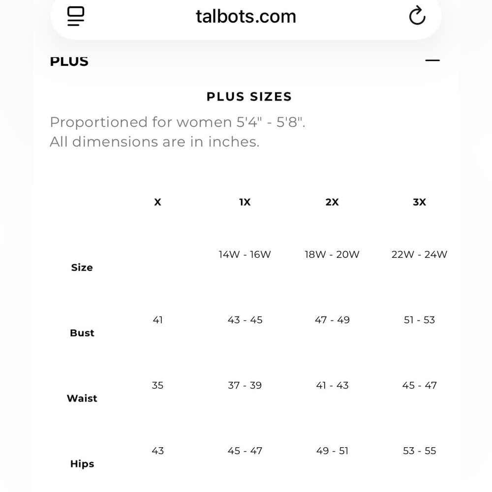Click the 41 - 43 waist measurement
Image resolution: width=492 pixels, height=492 pixels.
(x=332, y=386)
